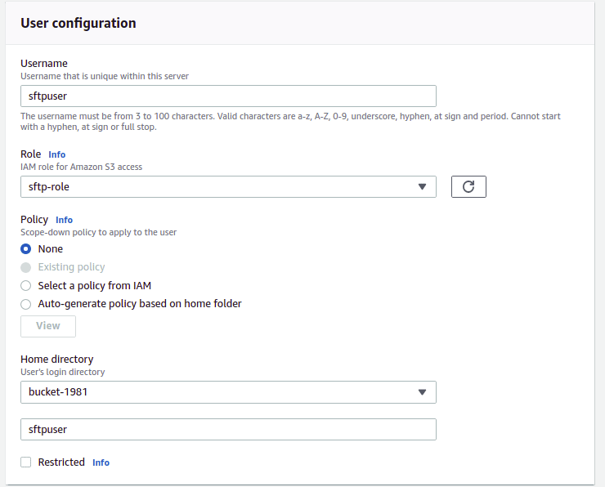Click the username length requirement hint text
The width and height of the screenshot is (605, 487).
click(290, 122)
